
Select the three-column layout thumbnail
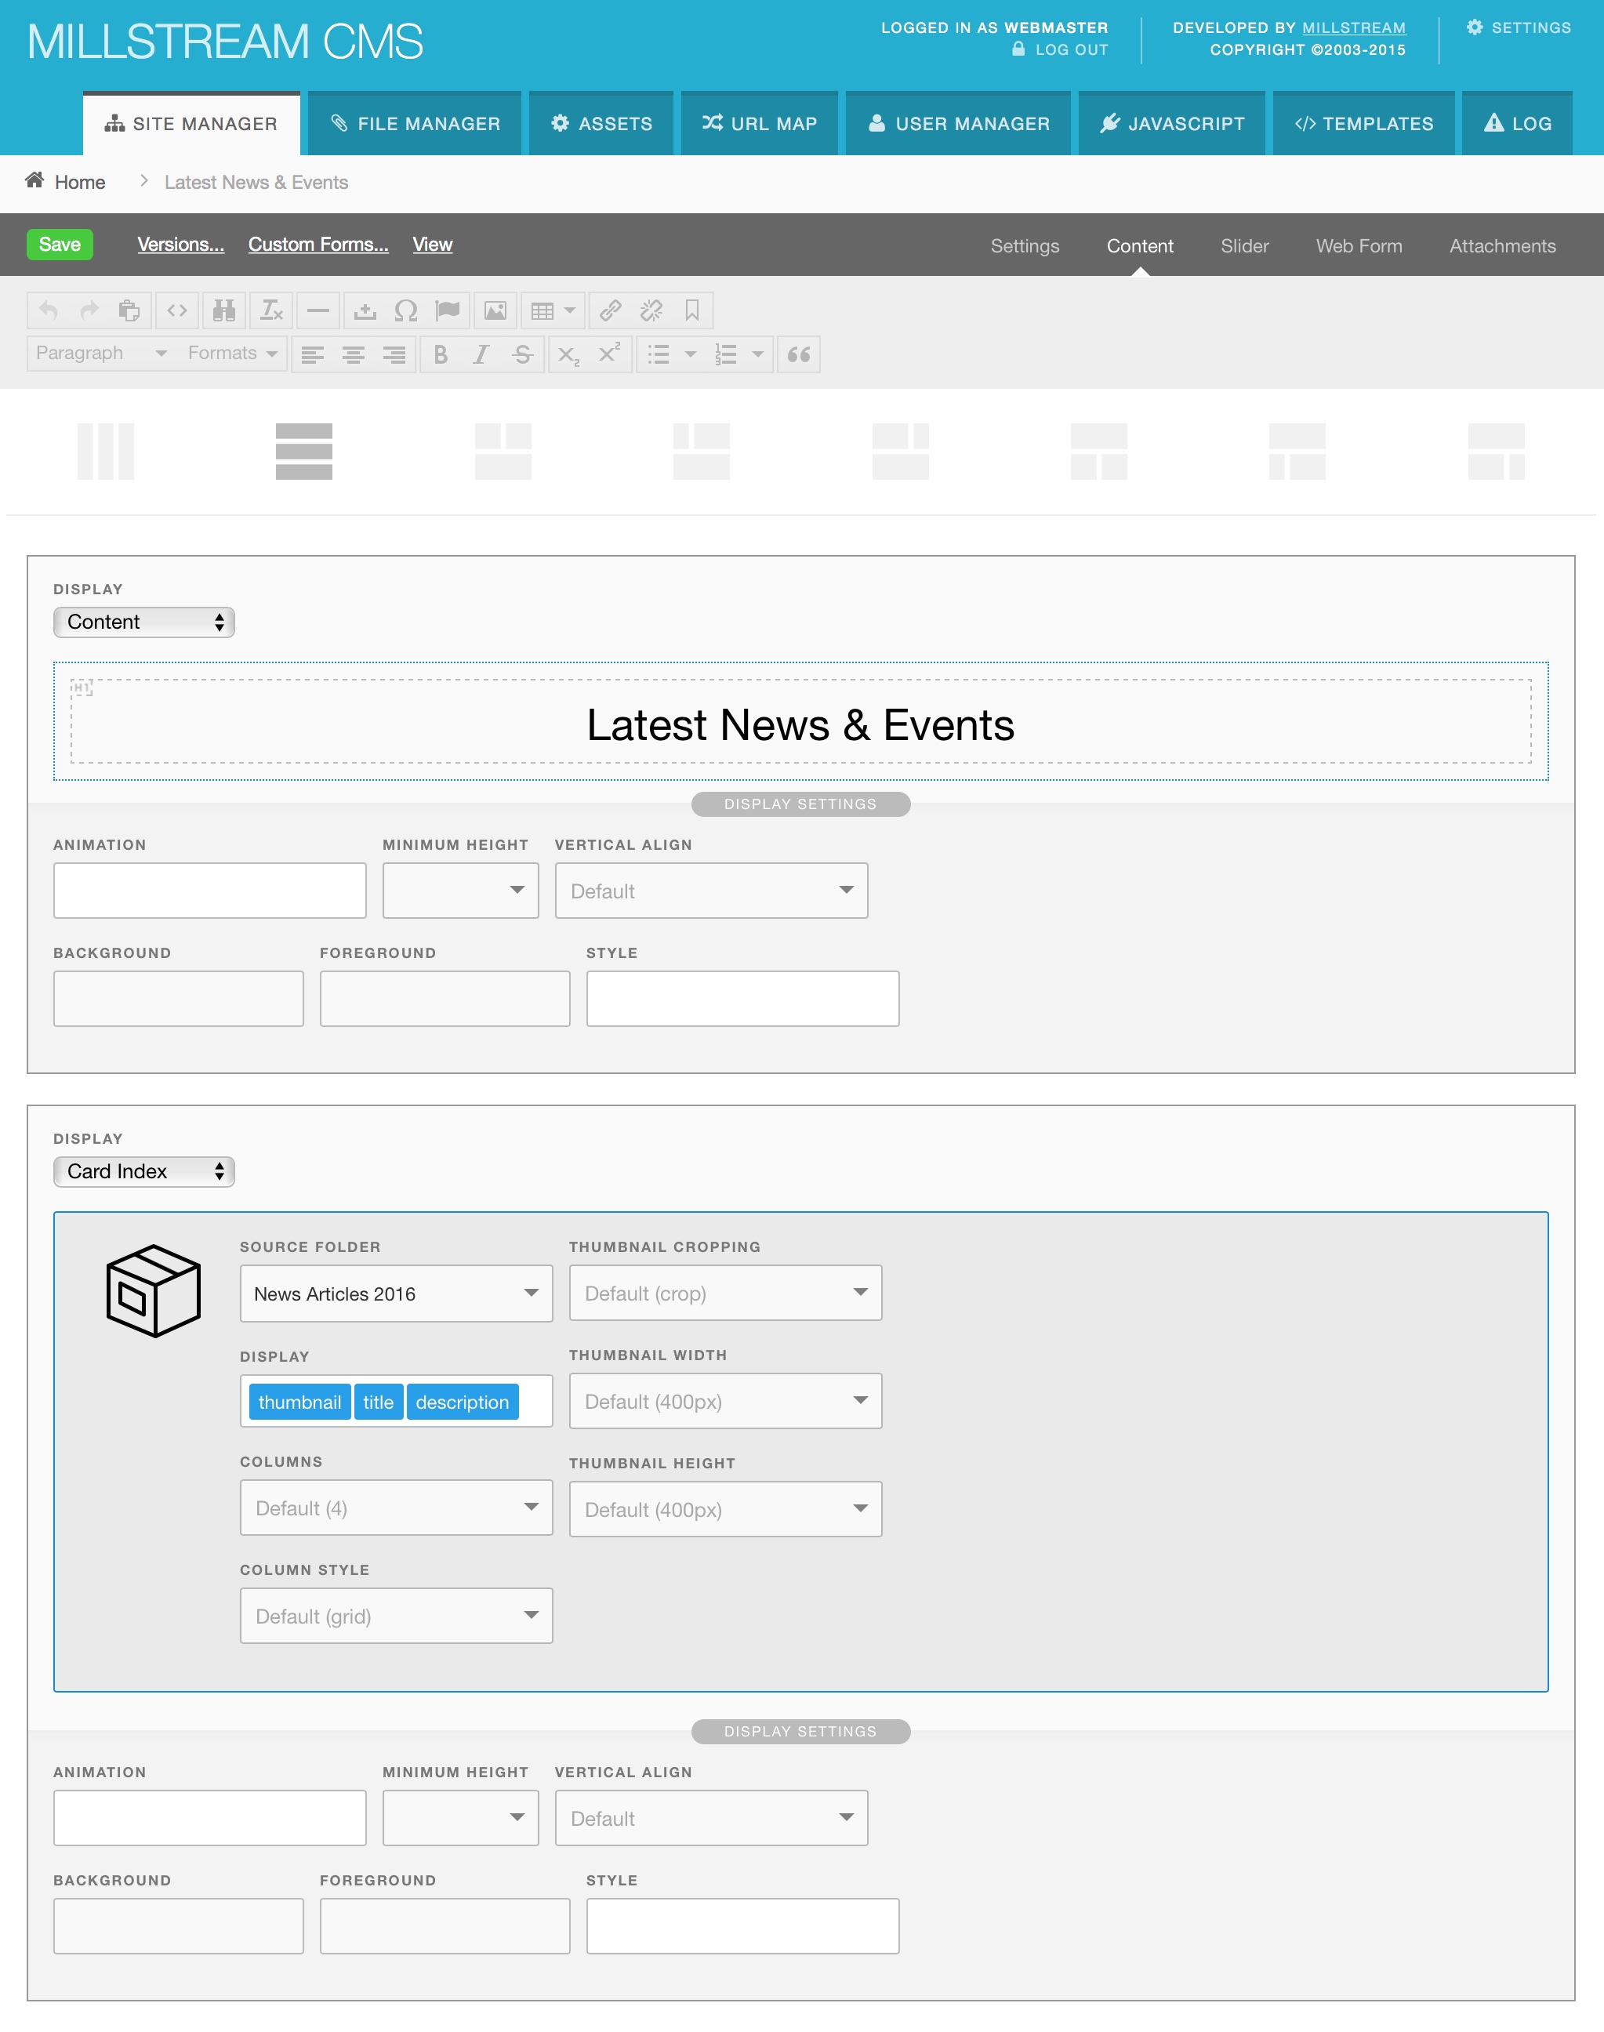pyautogui.click(x=105, y=452)
